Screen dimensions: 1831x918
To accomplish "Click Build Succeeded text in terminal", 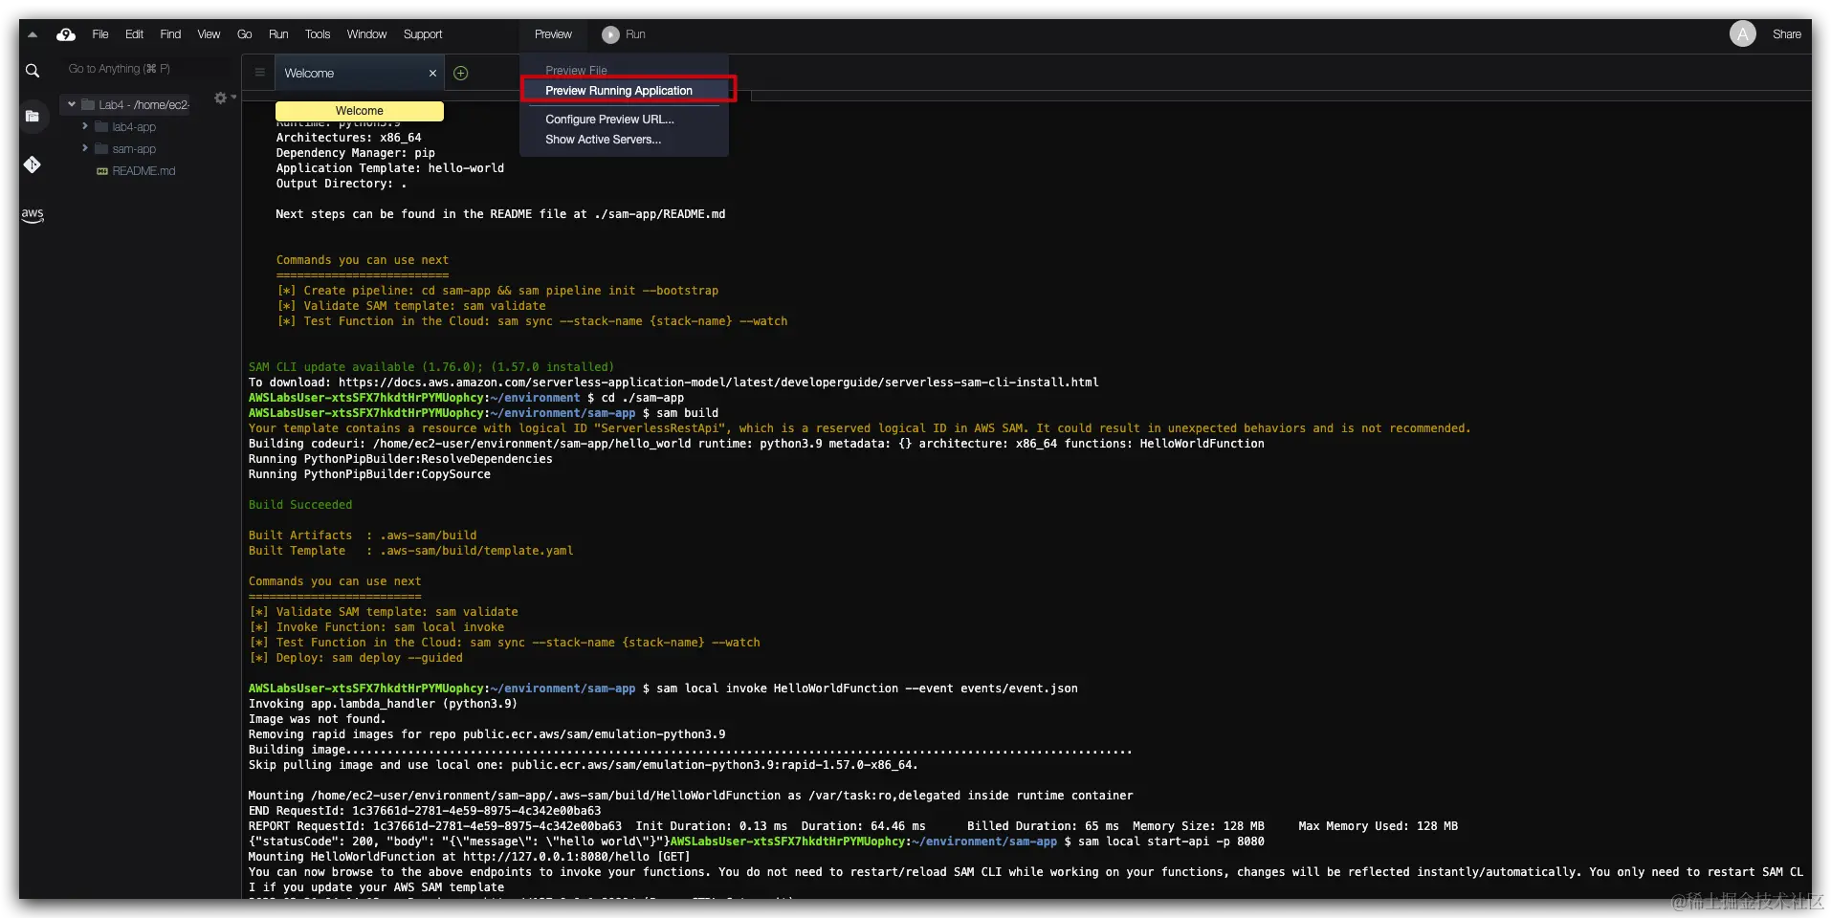I will [300, 505].
